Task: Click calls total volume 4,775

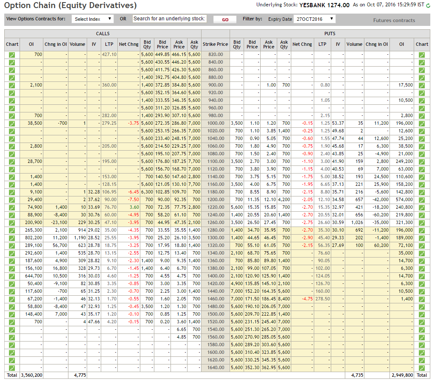Action: point(80,375)
